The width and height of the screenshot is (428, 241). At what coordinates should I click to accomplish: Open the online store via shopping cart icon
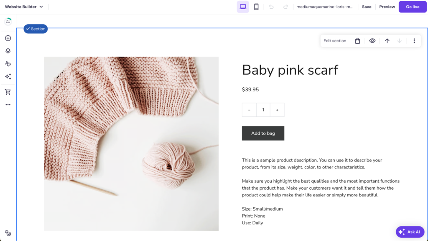coord(8,92)
